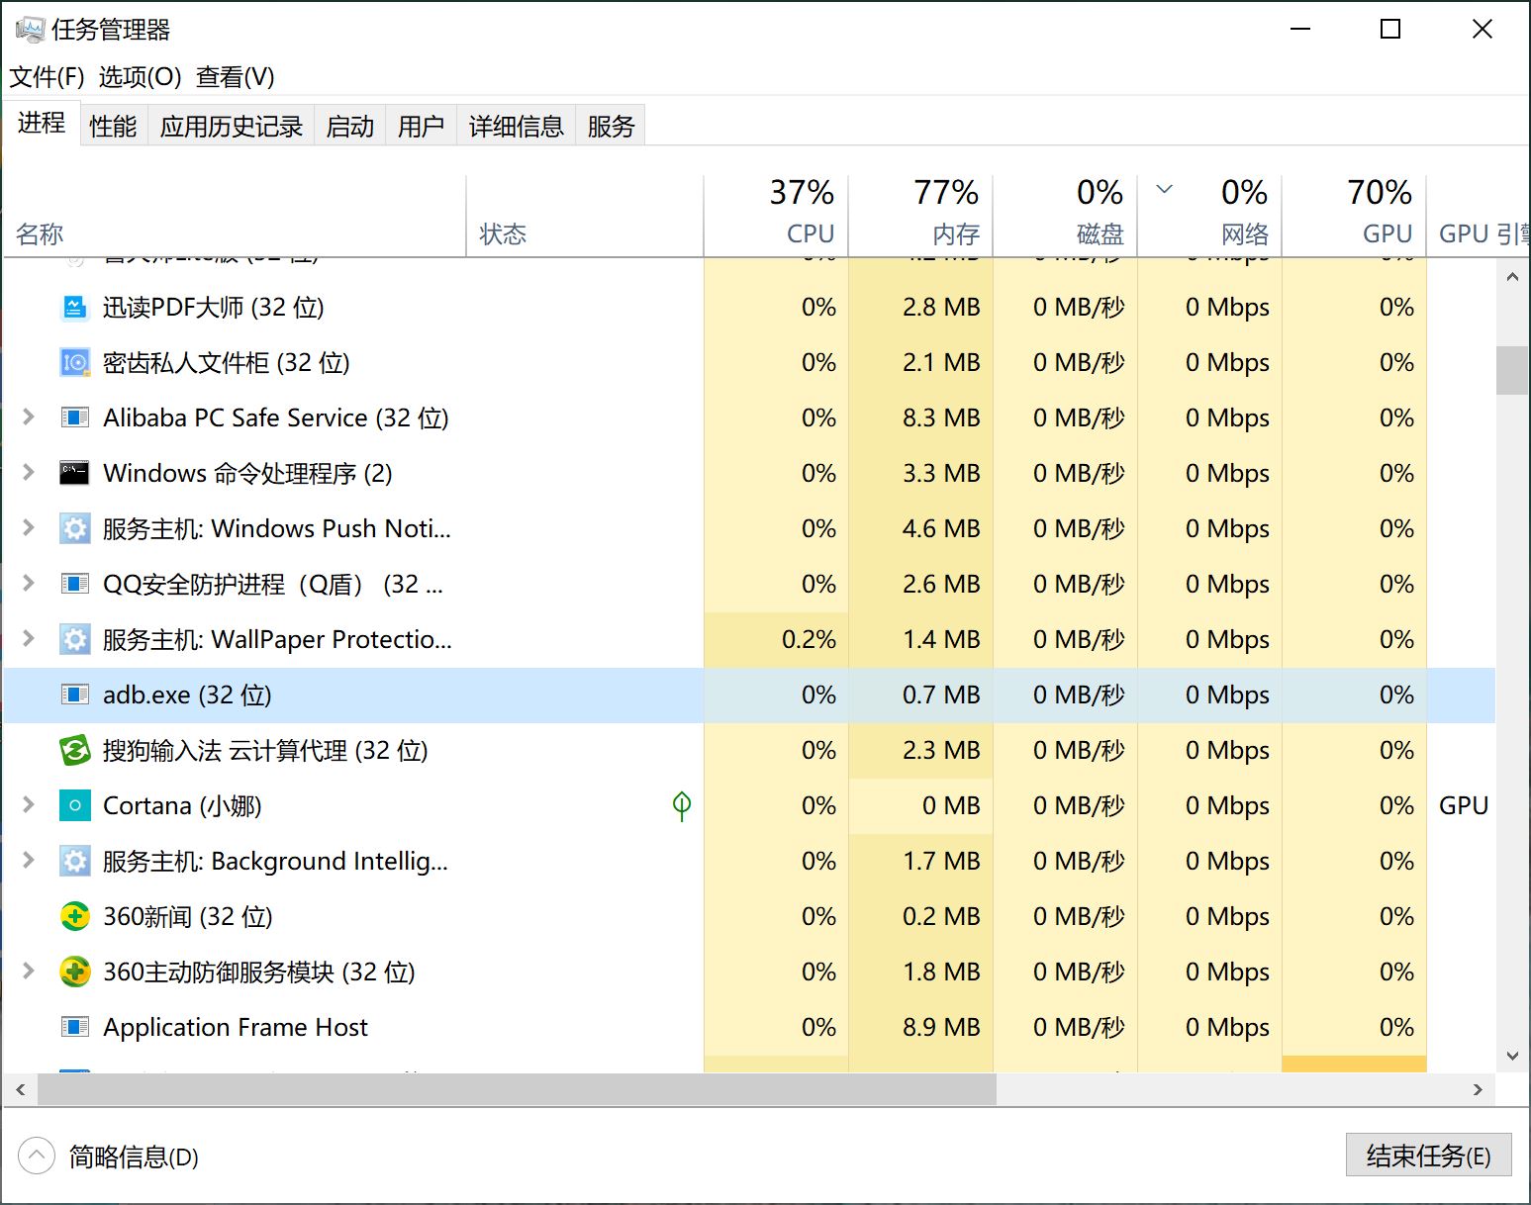Sort by the GPU 70% column header
This screenshot has width=1531, height=1205.
tap(1354, 216)
